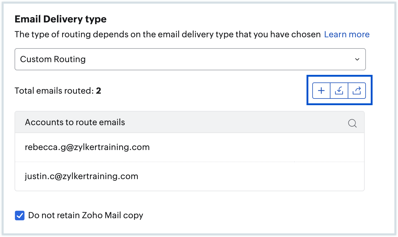Select the rebecca.g@zylkertraining.com row
The height and width of the screenshot is (237, 398).
pyautogui.click(x=87, y=147)
